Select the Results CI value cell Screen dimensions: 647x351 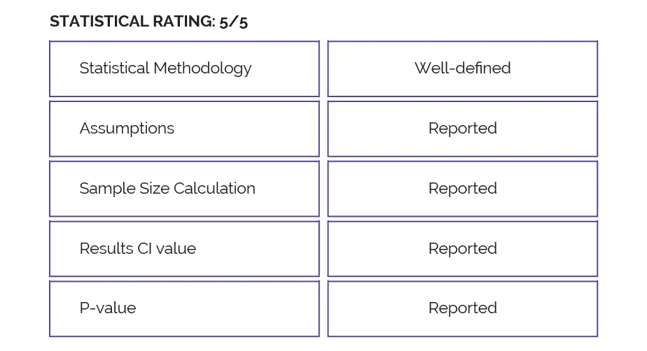point(184,249)
